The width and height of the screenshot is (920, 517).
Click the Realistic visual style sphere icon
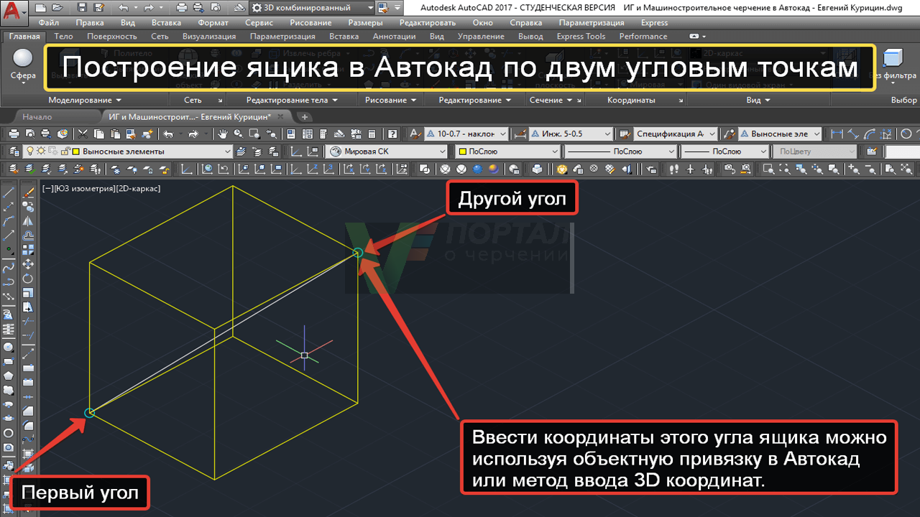pos(477,169)
